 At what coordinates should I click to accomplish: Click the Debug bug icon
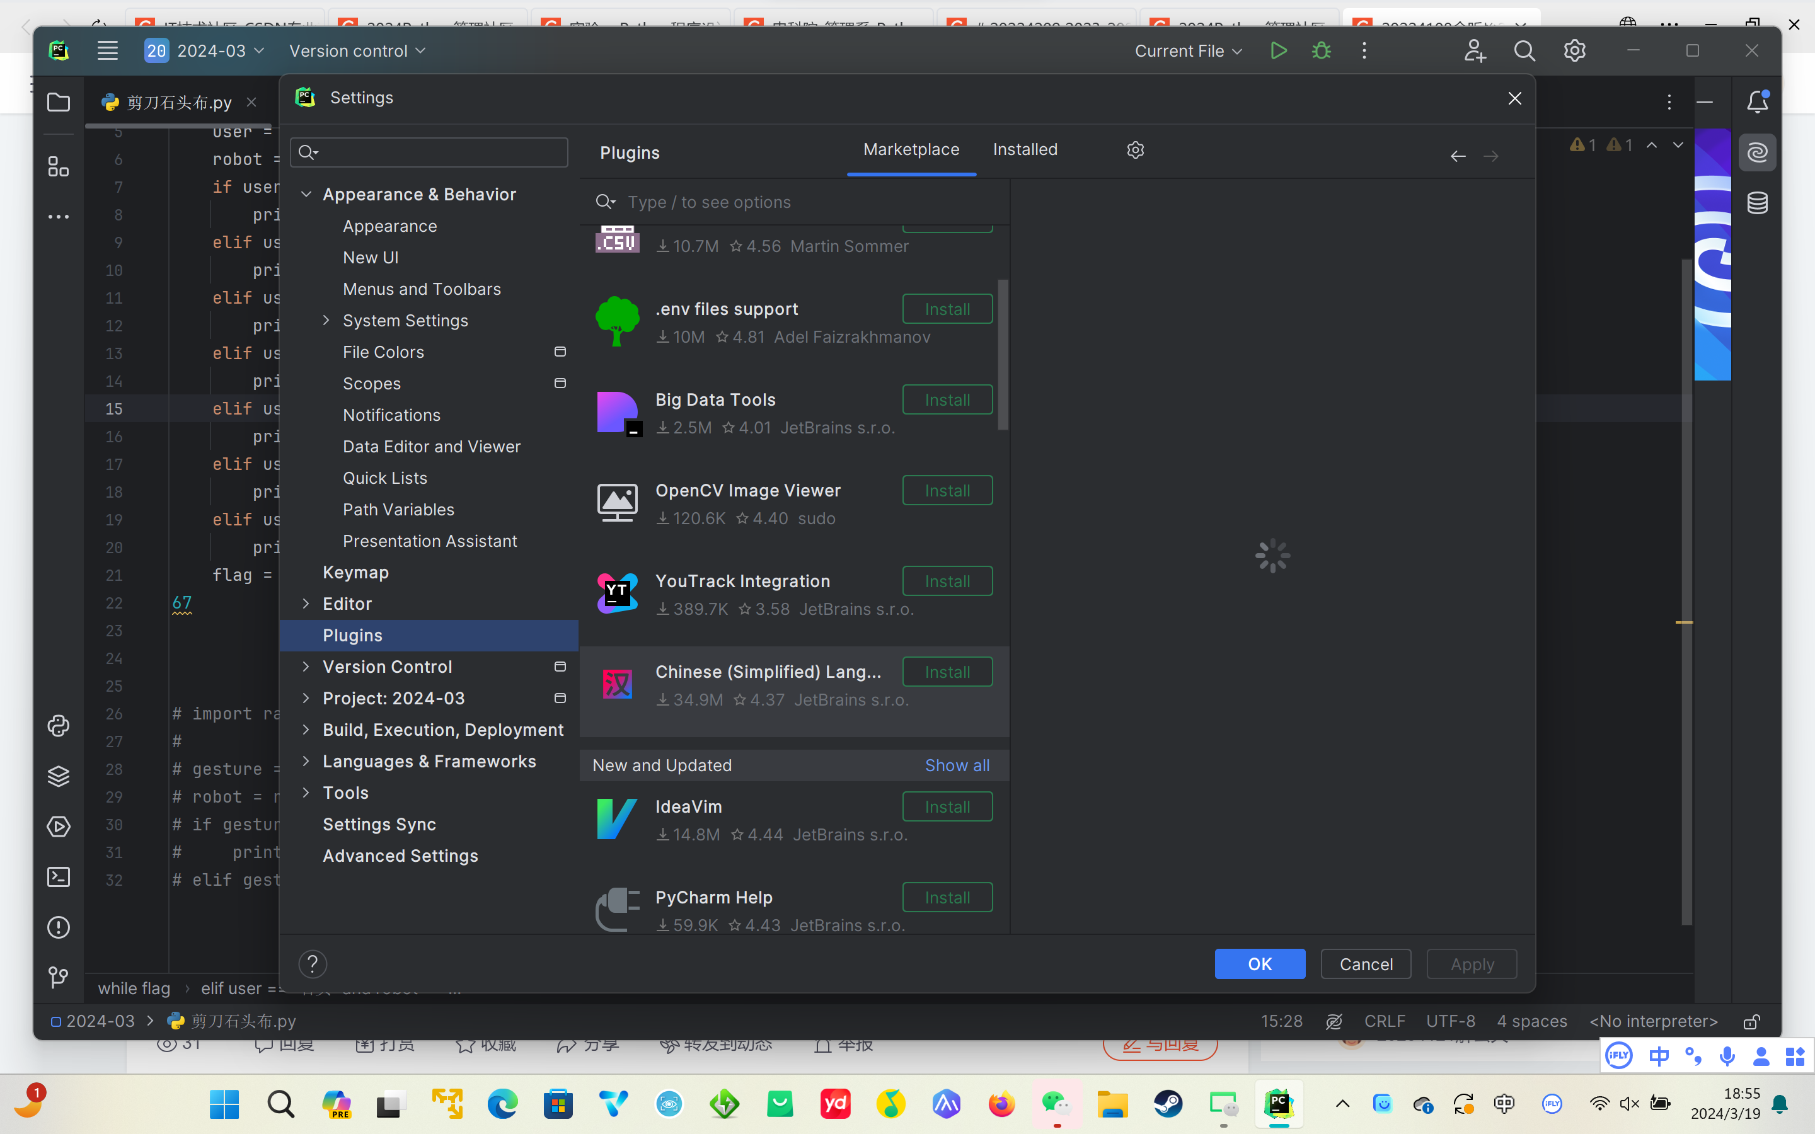[1322, 51]
